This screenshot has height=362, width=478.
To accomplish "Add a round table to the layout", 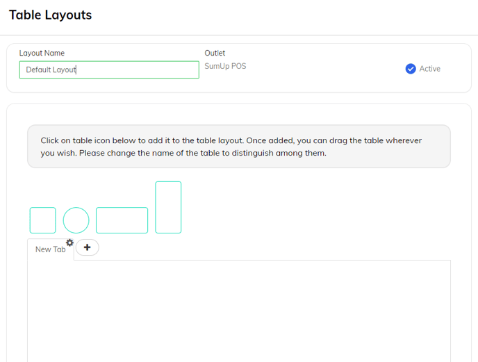I will [x=76, y=220].
